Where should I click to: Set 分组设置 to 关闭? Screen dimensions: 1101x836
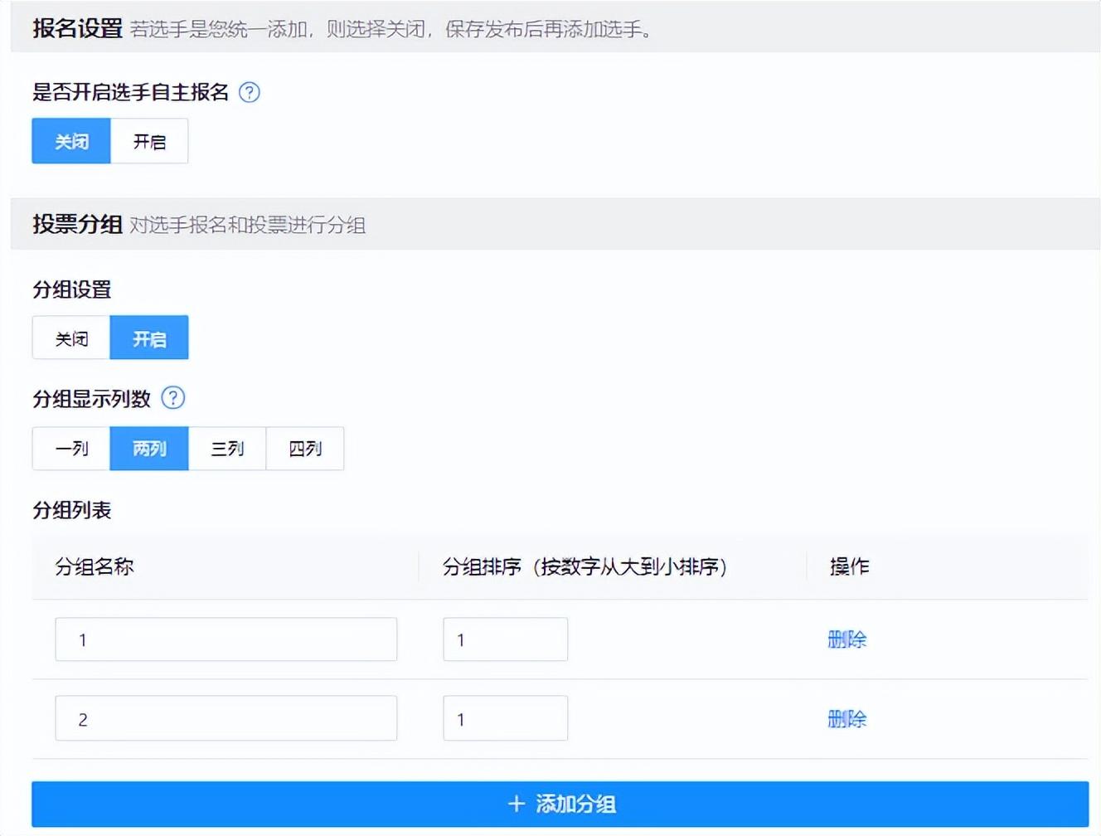pyautogui.click(x=71, y=338)
